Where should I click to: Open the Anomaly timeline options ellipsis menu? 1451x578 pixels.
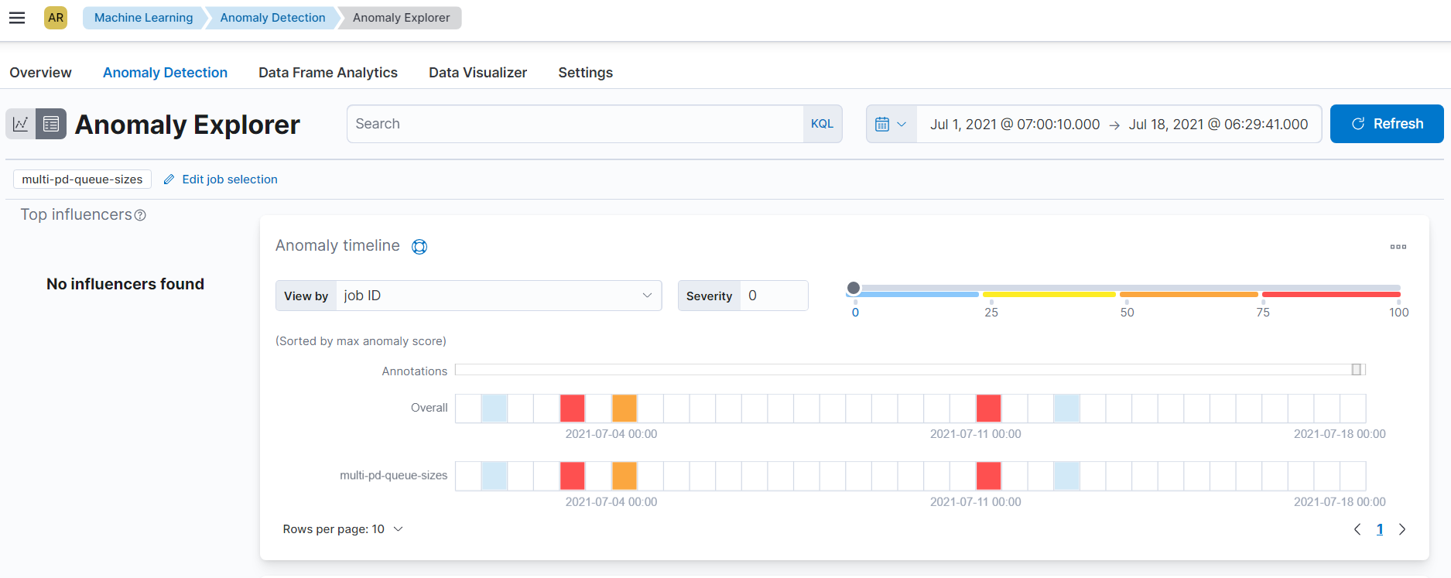point(1398,247)
